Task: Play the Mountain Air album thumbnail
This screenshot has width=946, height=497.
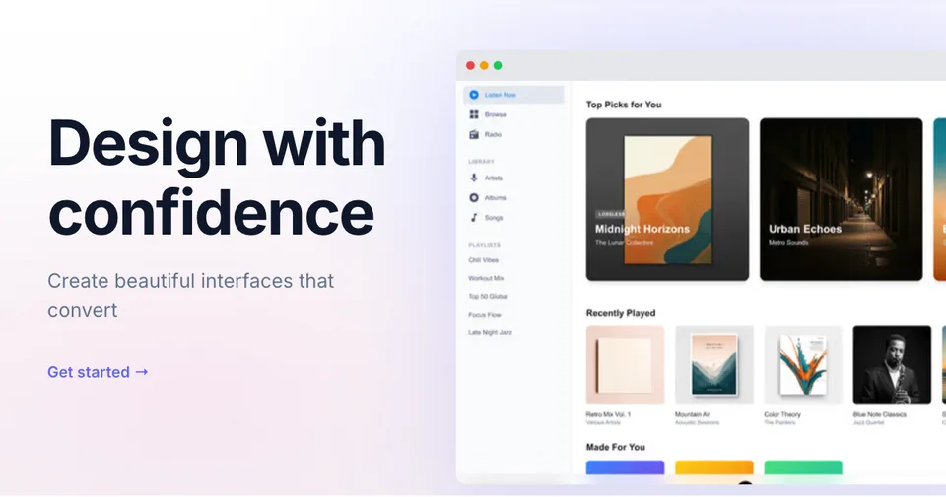Action: pos(714,365)
